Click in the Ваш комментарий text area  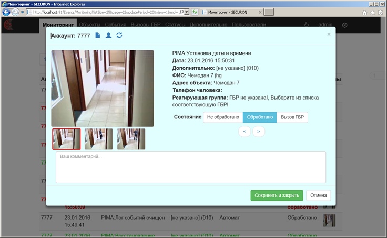(191, 167)
